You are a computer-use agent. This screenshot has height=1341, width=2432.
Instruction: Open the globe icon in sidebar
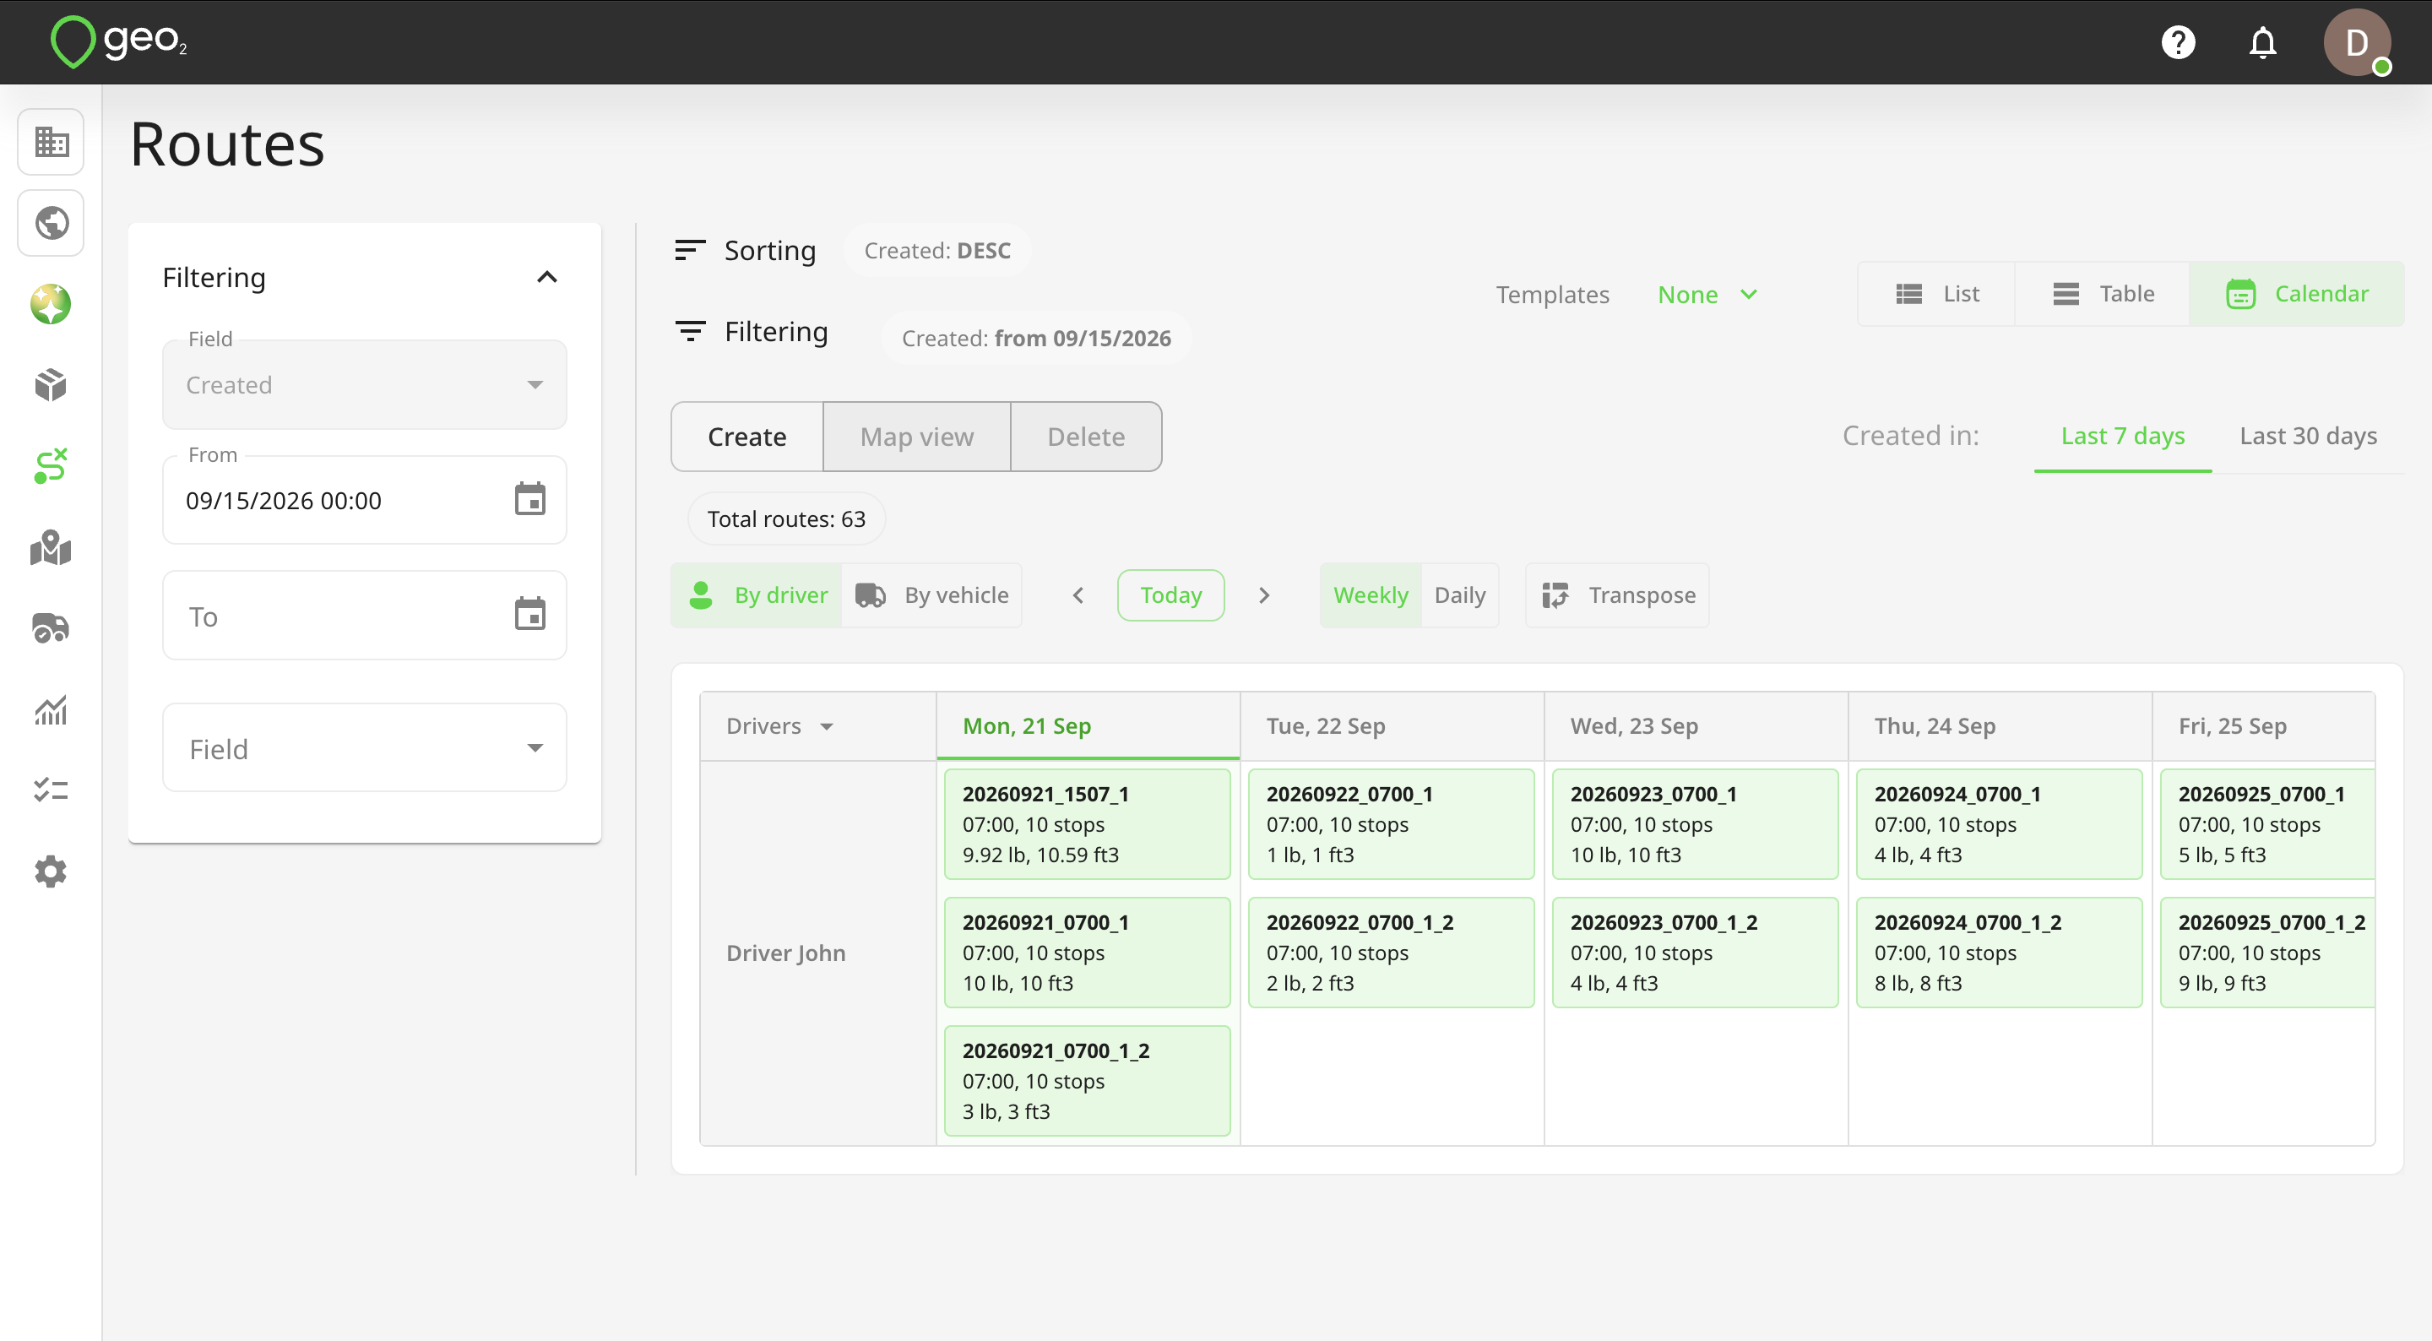(51, 223)
